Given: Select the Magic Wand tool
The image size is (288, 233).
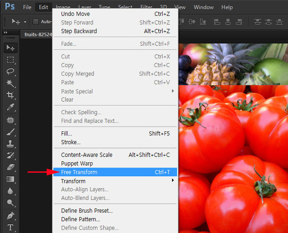Looking at the screenshot, I should click(10, 83).
